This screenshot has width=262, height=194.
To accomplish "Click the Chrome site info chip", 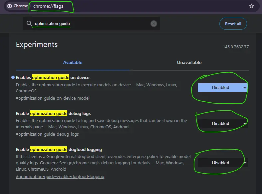I will click(18, 6).
